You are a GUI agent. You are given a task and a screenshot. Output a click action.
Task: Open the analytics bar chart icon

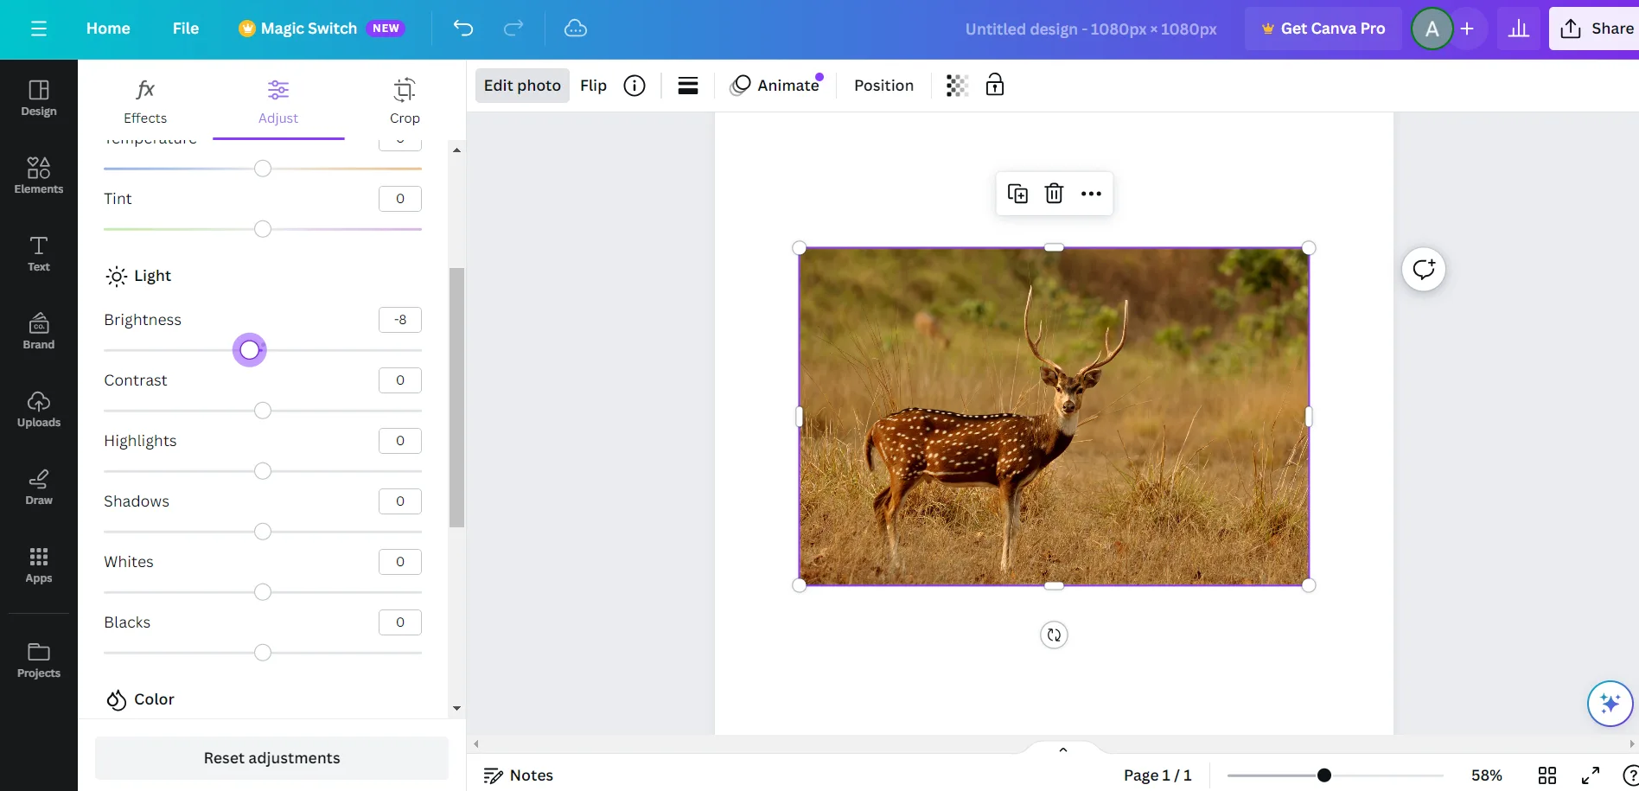click(x=1519, y=29)
